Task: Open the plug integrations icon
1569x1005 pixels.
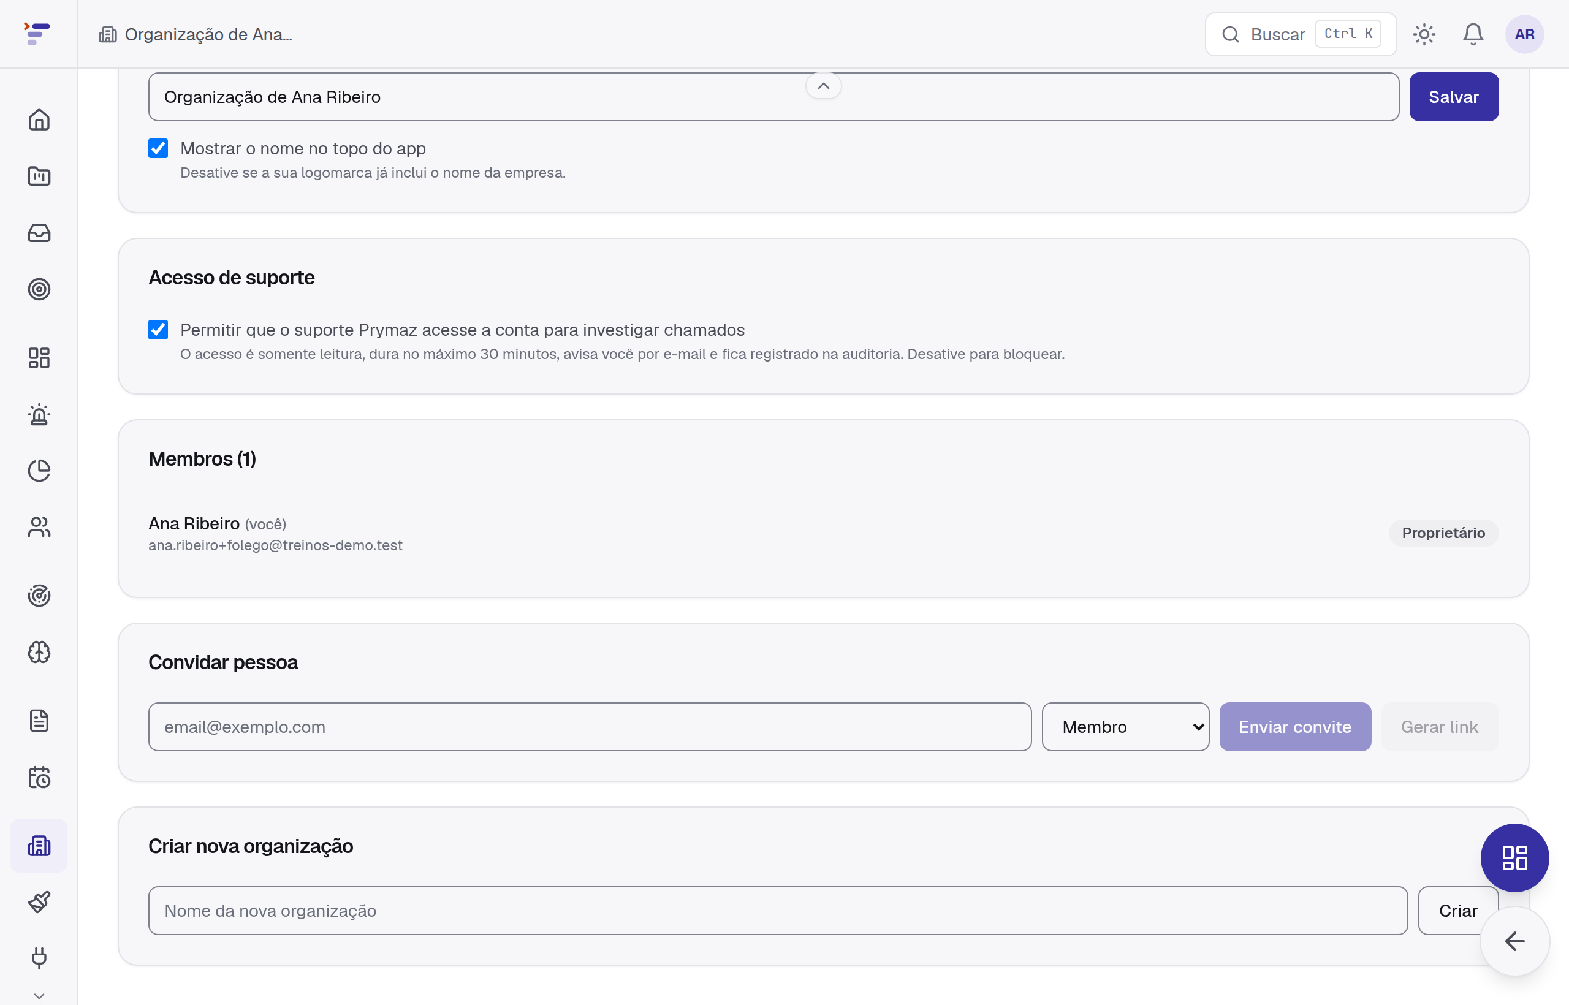Action: (39, 958)
